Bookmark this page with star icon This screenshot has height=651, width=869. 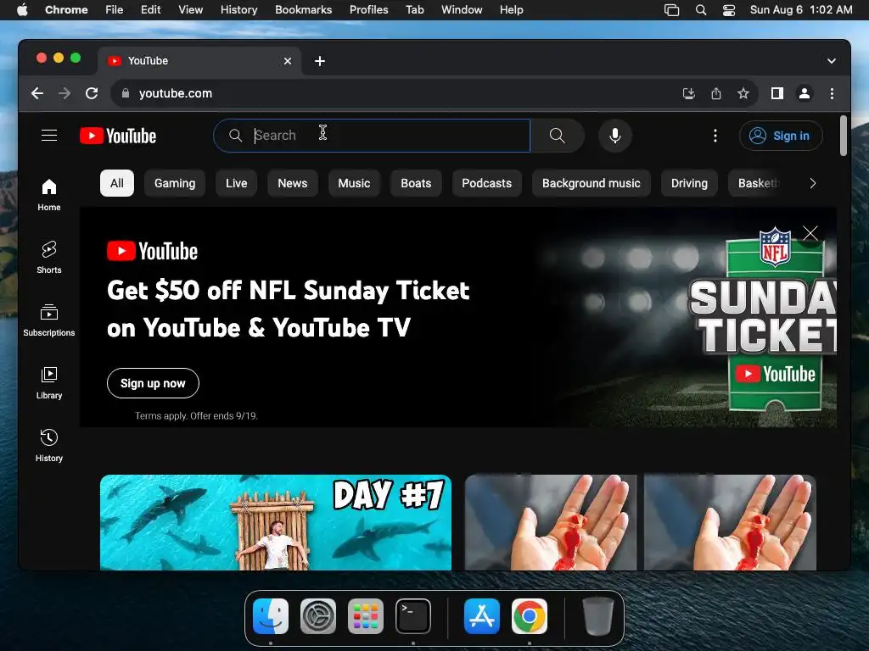[x=743, y=93]
